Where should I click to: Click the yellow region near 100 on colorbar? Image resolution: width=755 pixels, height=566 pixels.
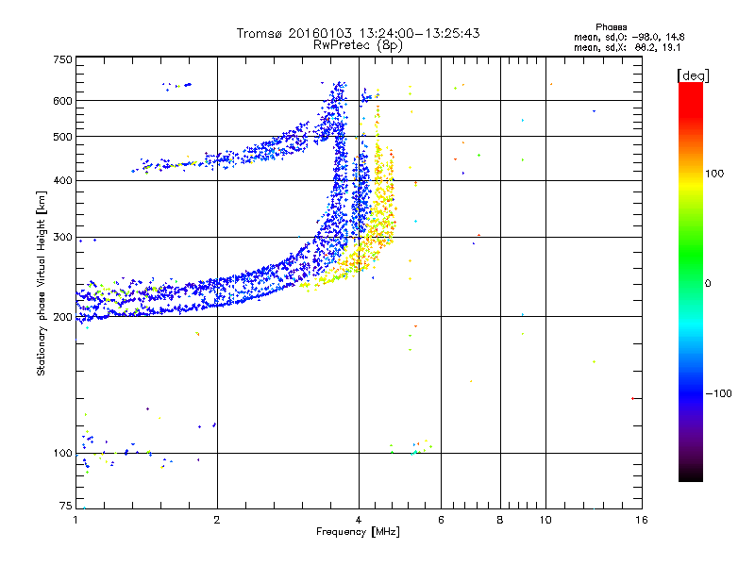pos(691,174)
